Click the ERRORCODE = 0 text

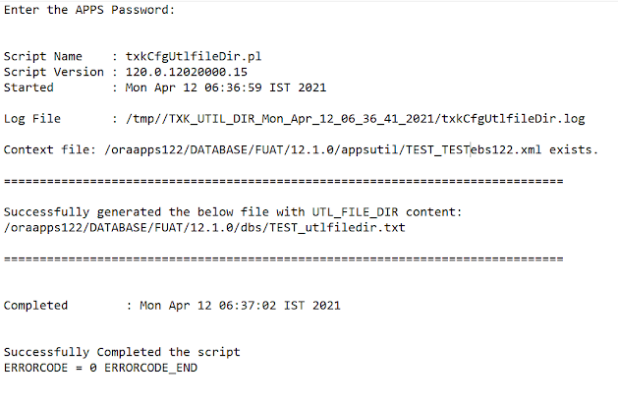(x=50, y=368)
